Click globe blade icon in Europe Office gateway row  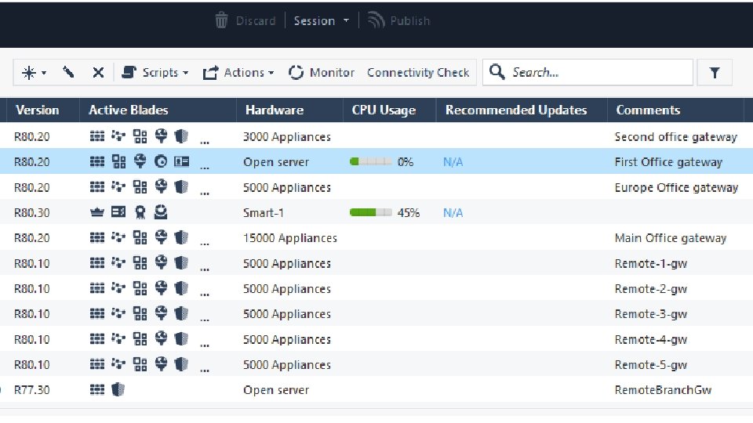[x=161, y=186]
